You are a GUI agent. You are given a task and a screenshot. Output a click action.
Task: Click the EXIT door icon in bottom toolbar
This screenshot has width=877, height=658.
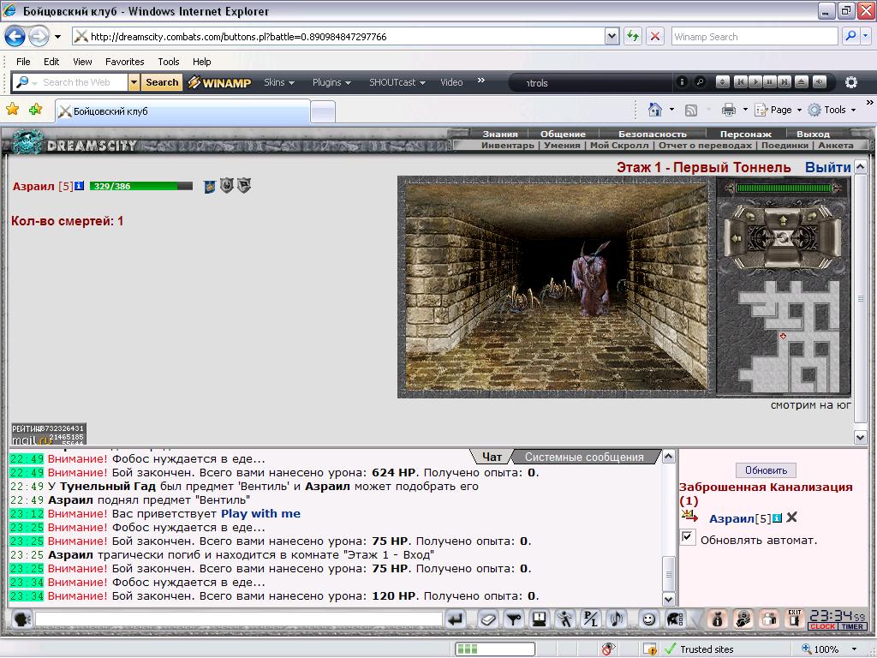pos(795,619)
